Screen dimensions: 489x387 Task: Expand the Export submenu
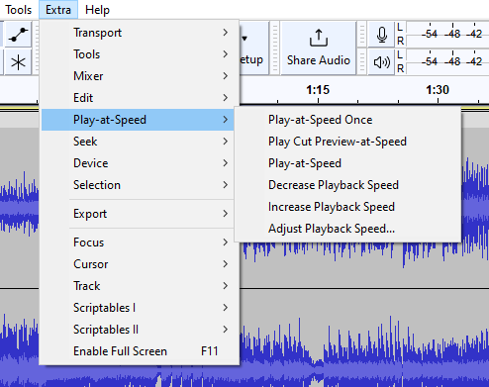coord(138,214)
